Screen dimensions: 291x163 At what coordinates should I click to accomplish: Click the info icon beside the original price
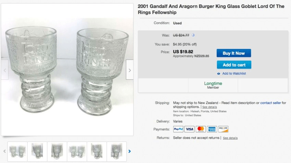pyautogui.click(x=193, y=35)
